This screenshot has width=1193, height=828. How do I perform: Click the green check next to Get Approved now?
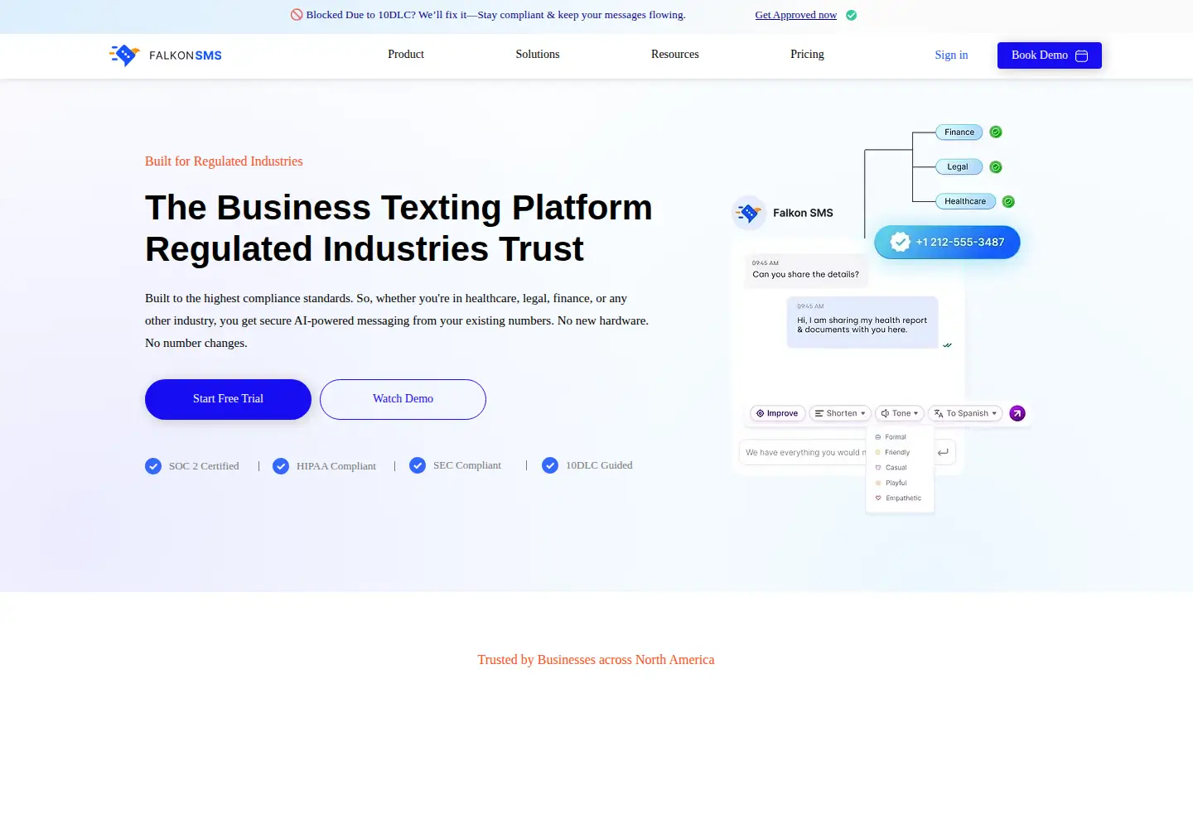[852, 15]
